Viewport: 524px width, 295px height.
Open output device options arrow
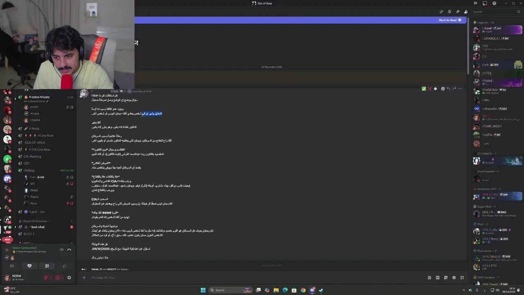point(62,278)
